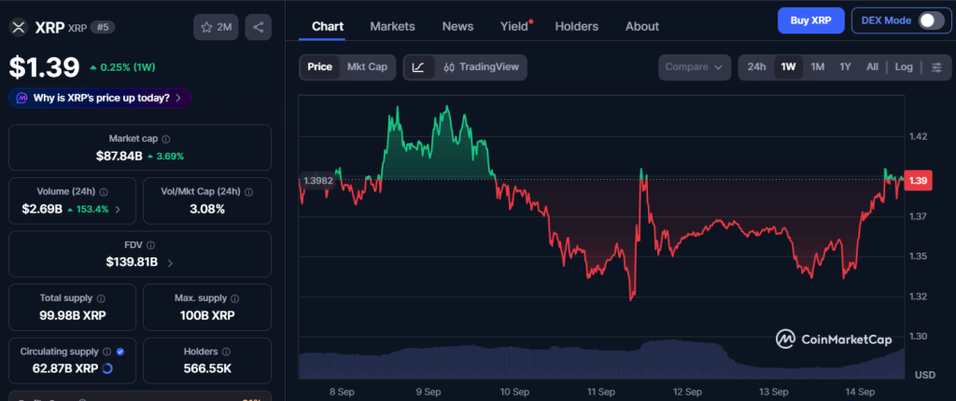Click the 14 Sep date axis label
Screen dimensions: 956x401
tap(860, 391)
